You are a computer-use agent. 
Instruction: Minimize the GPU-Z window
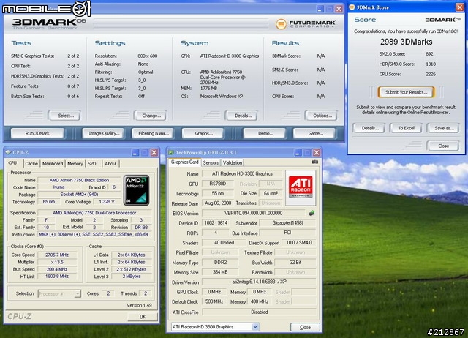[x=298, y=153]
